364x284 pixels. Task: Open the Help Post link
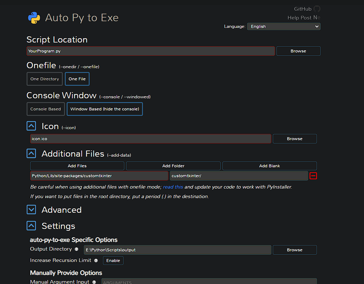pos(299,18)
